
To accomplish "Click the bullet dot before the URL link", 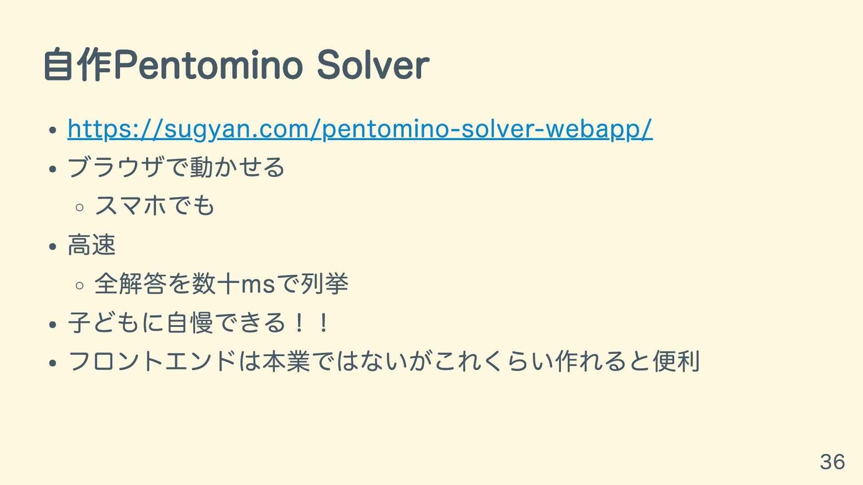I will [53, 130].
